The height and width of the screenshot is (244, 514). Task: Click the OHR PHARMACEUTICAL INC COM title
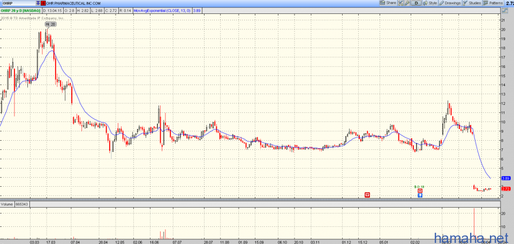coord(74,3)
